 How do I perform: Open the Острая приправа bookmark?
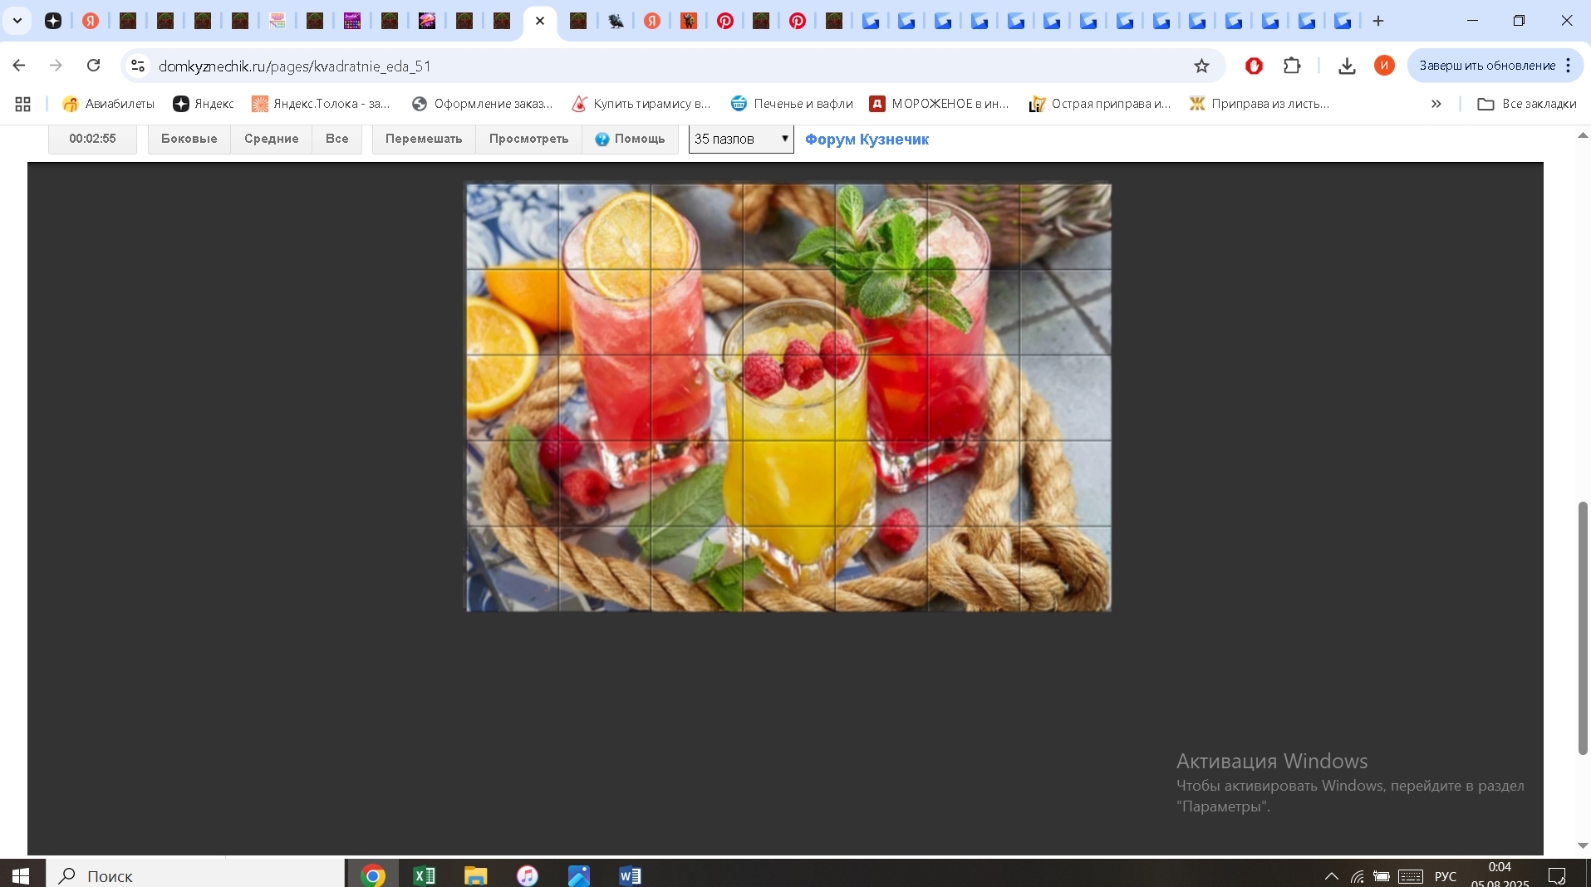tap(1100, 104)
